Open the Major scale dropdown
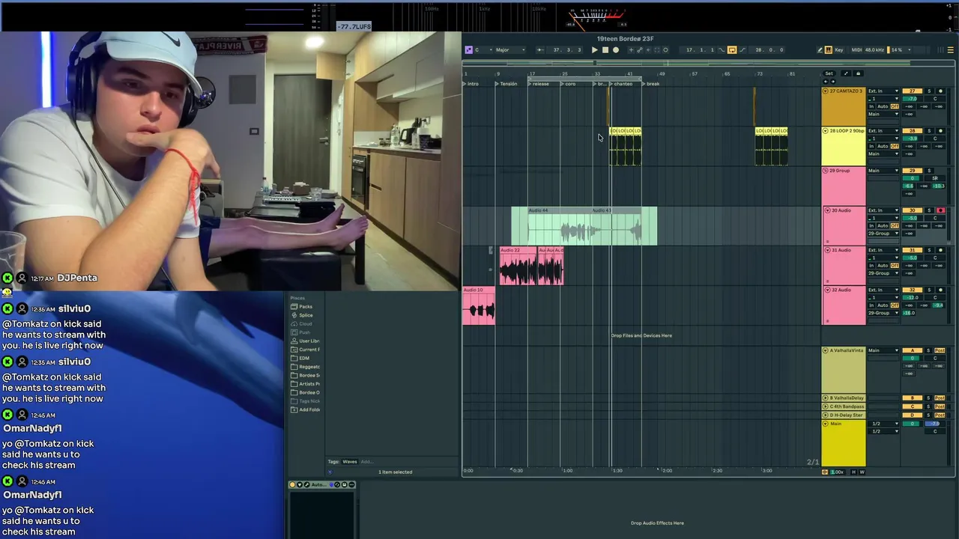The height and width of the screenshot is (539, 959). point(510,50)
